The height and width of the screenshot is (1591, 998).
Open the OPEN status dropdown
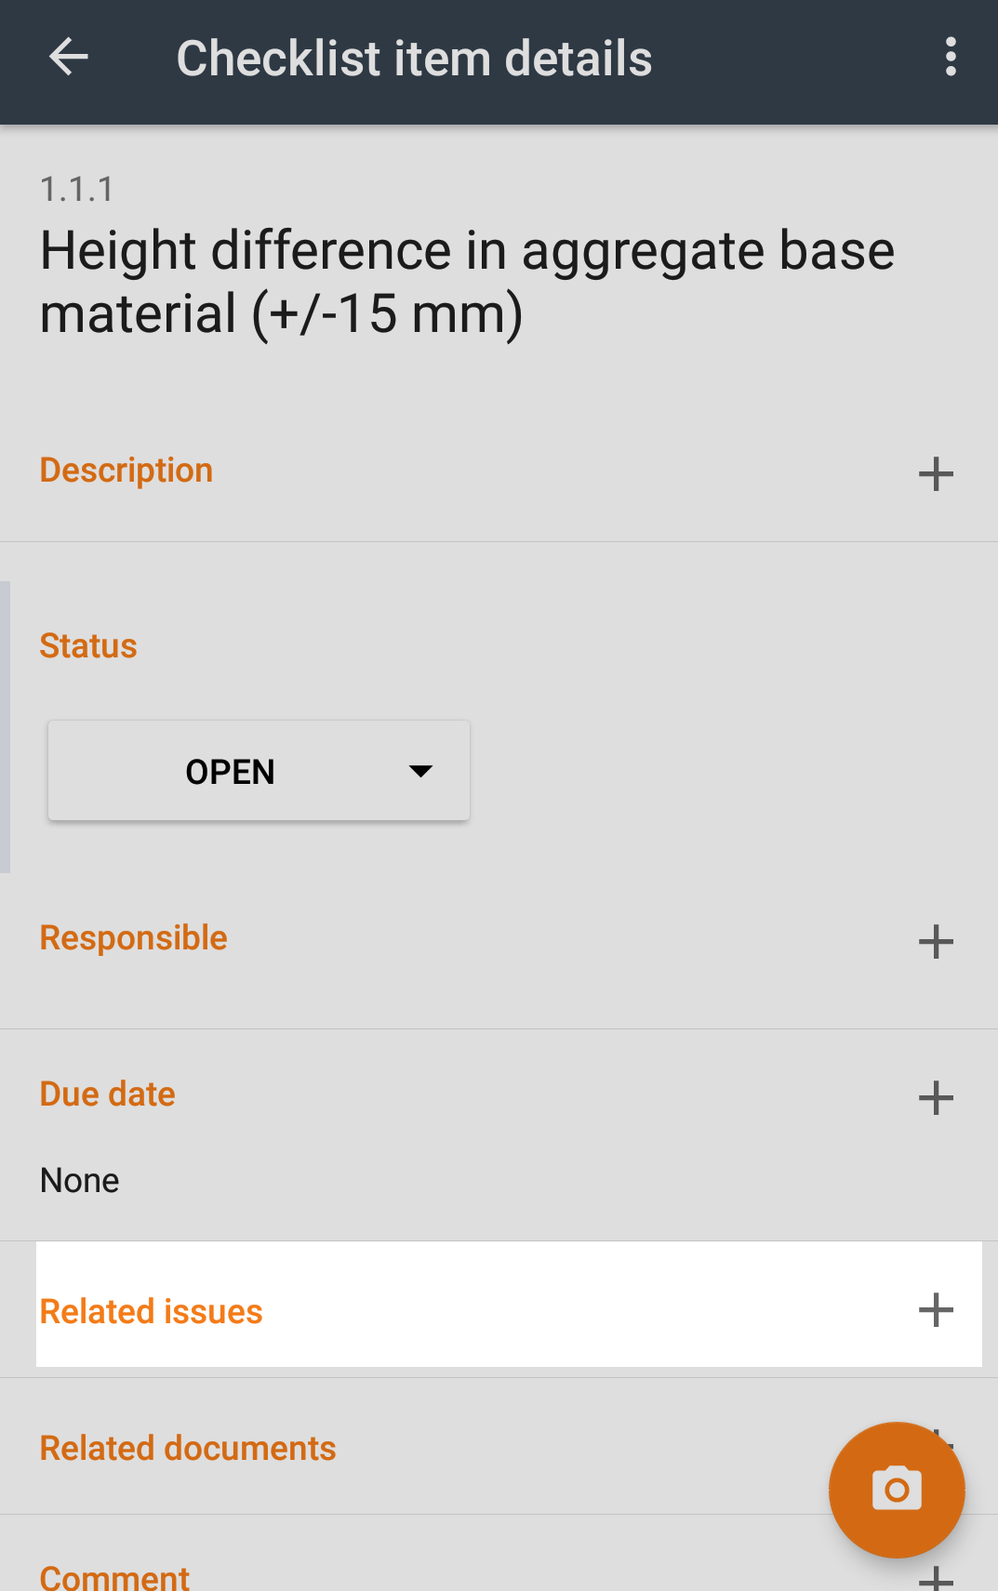259,771
